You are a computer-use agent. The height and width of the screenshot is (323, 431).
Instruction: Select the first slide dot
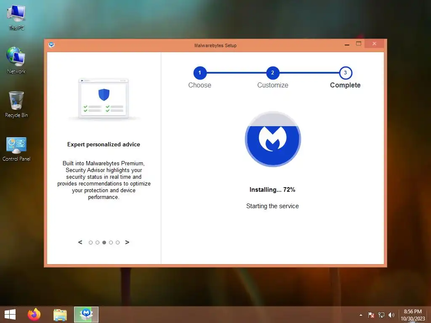90,243
